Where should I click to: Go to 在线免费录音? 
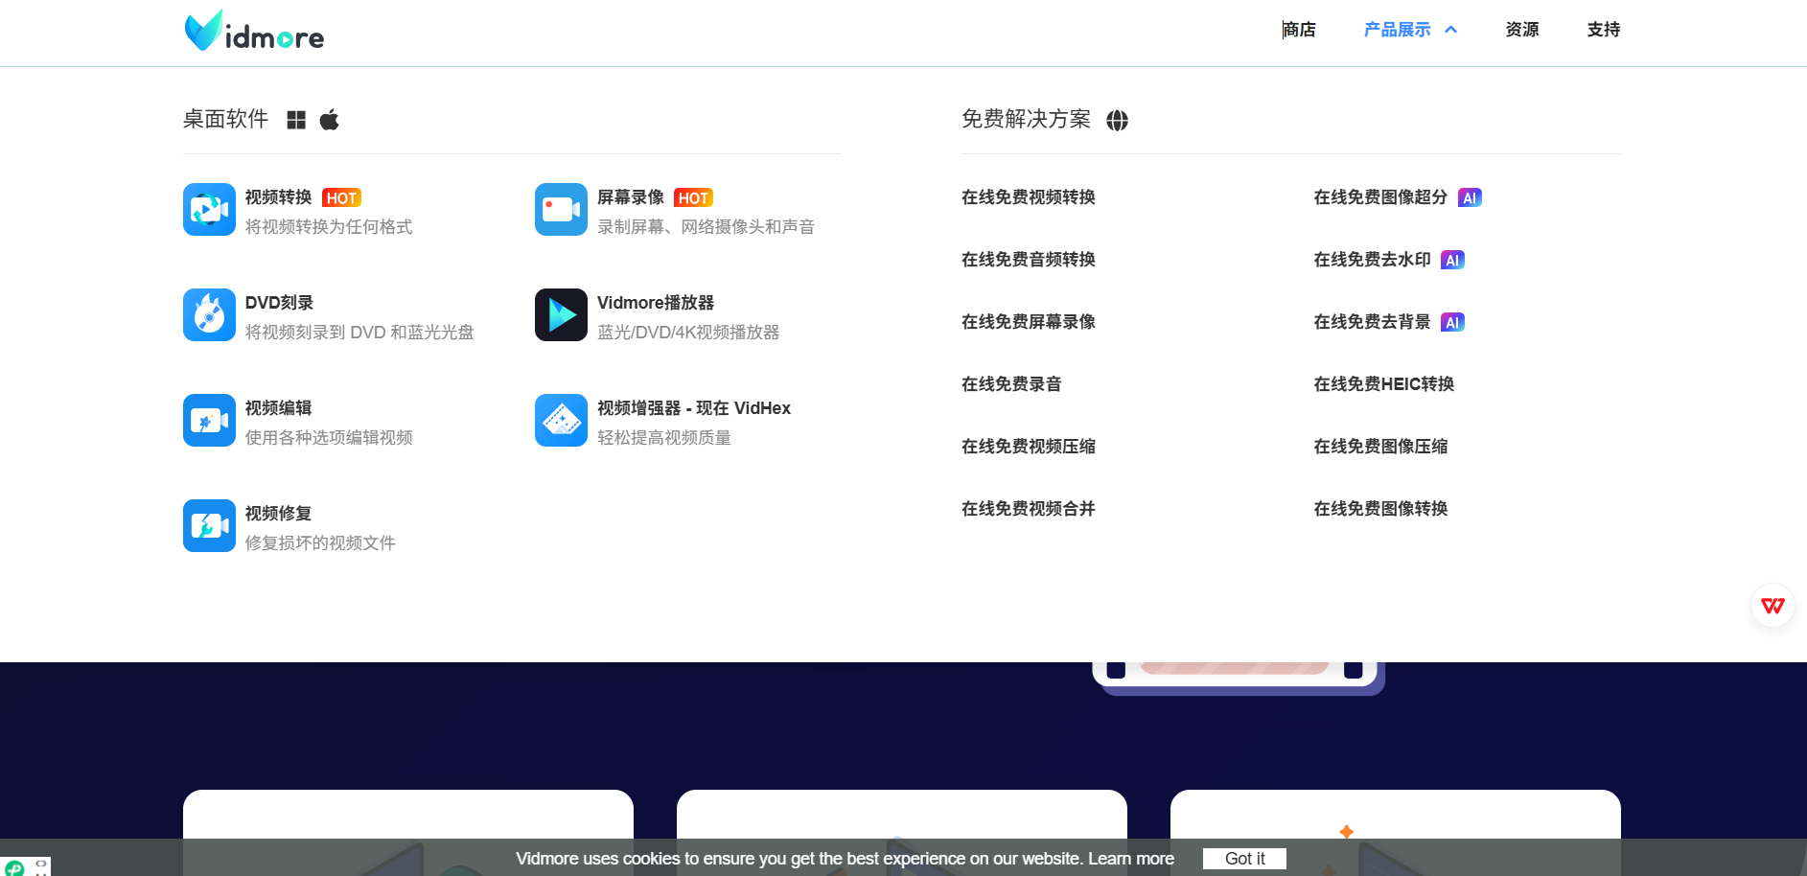point(1011,384)
